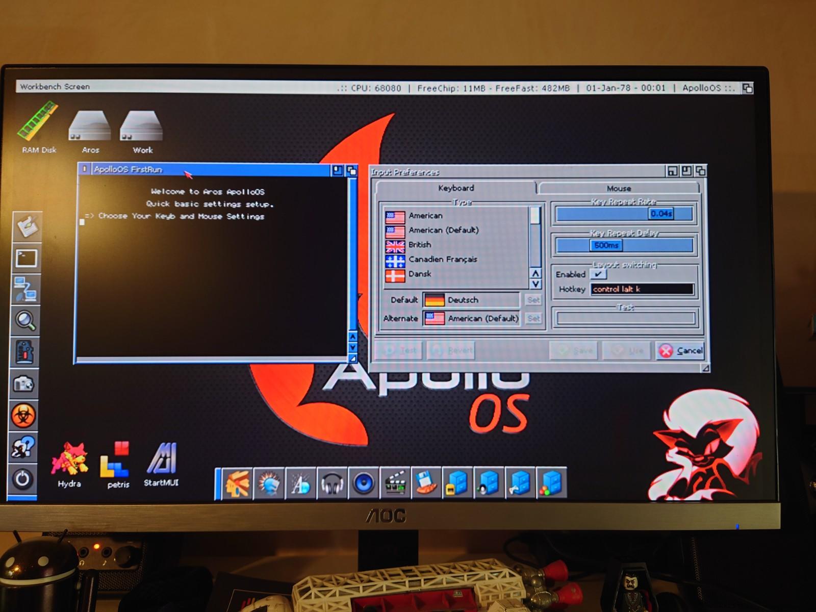Open the cabinet drawer with gamepad icon
This screenshot has width=816, height=612.
520,482
